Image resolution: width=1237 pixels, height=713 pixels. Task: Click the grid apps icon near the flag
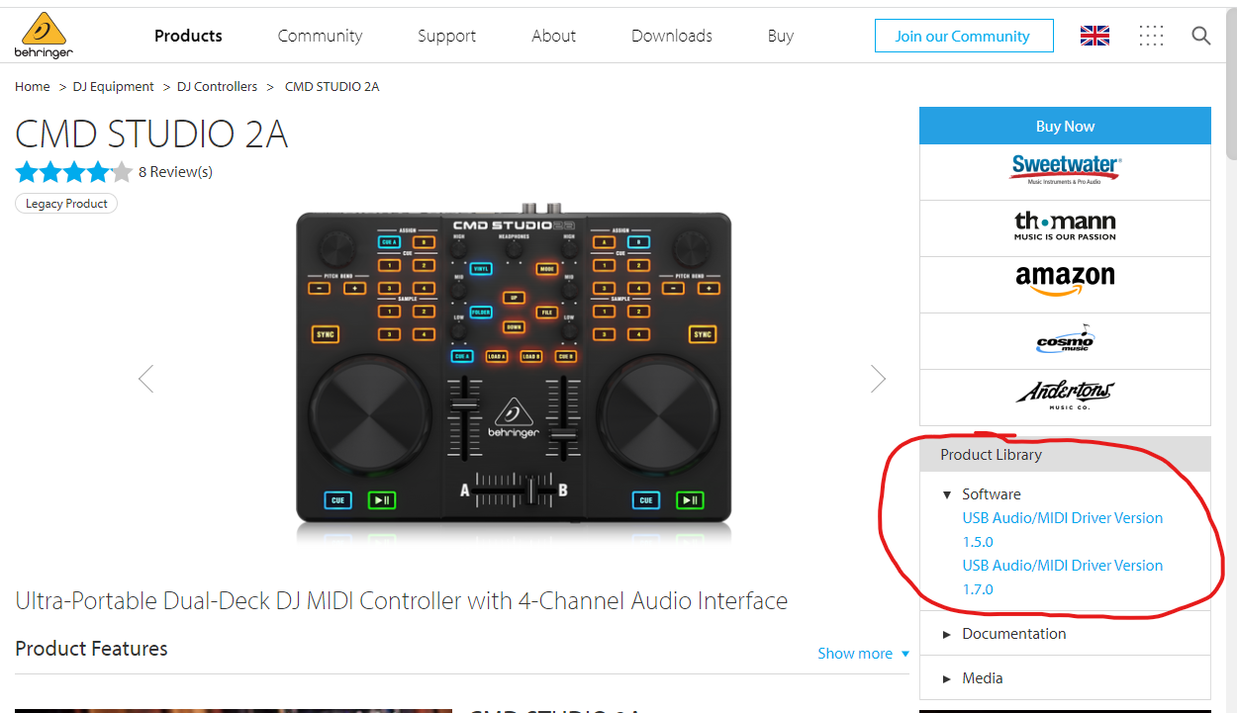tap(1151, 36)
